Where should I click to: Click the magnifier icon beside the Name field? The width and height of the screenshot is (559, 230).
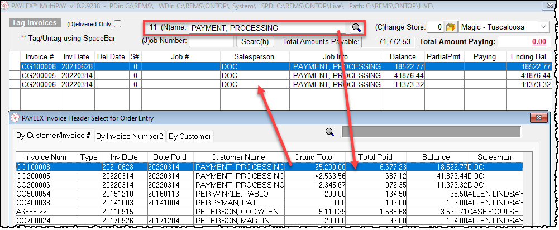[356, 28]
